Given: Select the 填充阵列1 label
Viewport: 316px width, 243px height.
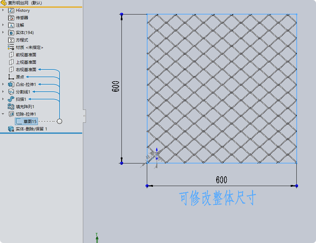Looking at the screenshot, I should [x=25, y=107].
